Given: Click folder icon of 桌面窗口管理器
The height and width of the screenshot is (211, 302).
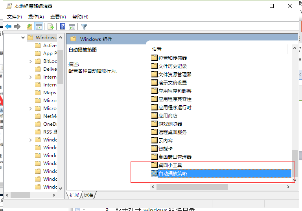Looking at the screenshot, I should coord(154,157).
